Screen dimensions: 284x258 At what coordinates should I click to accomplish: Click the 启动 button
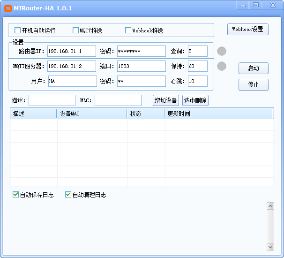pos(254,68)
